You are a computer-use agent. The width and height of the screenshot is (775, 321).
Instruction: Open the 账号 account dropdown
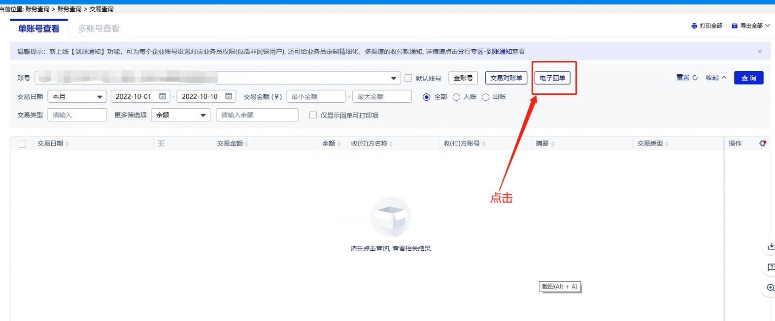click(217, 78)
